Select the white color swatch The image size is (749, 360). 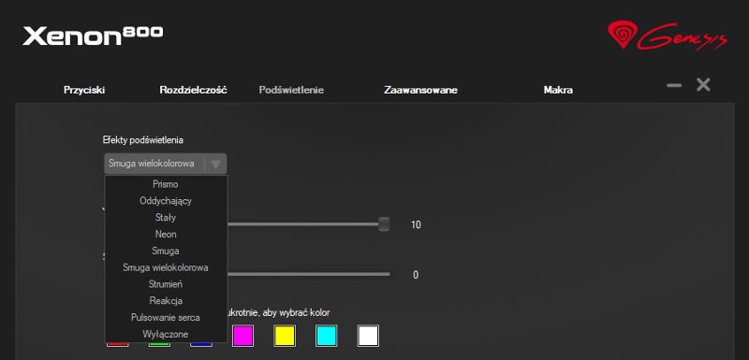368,336
